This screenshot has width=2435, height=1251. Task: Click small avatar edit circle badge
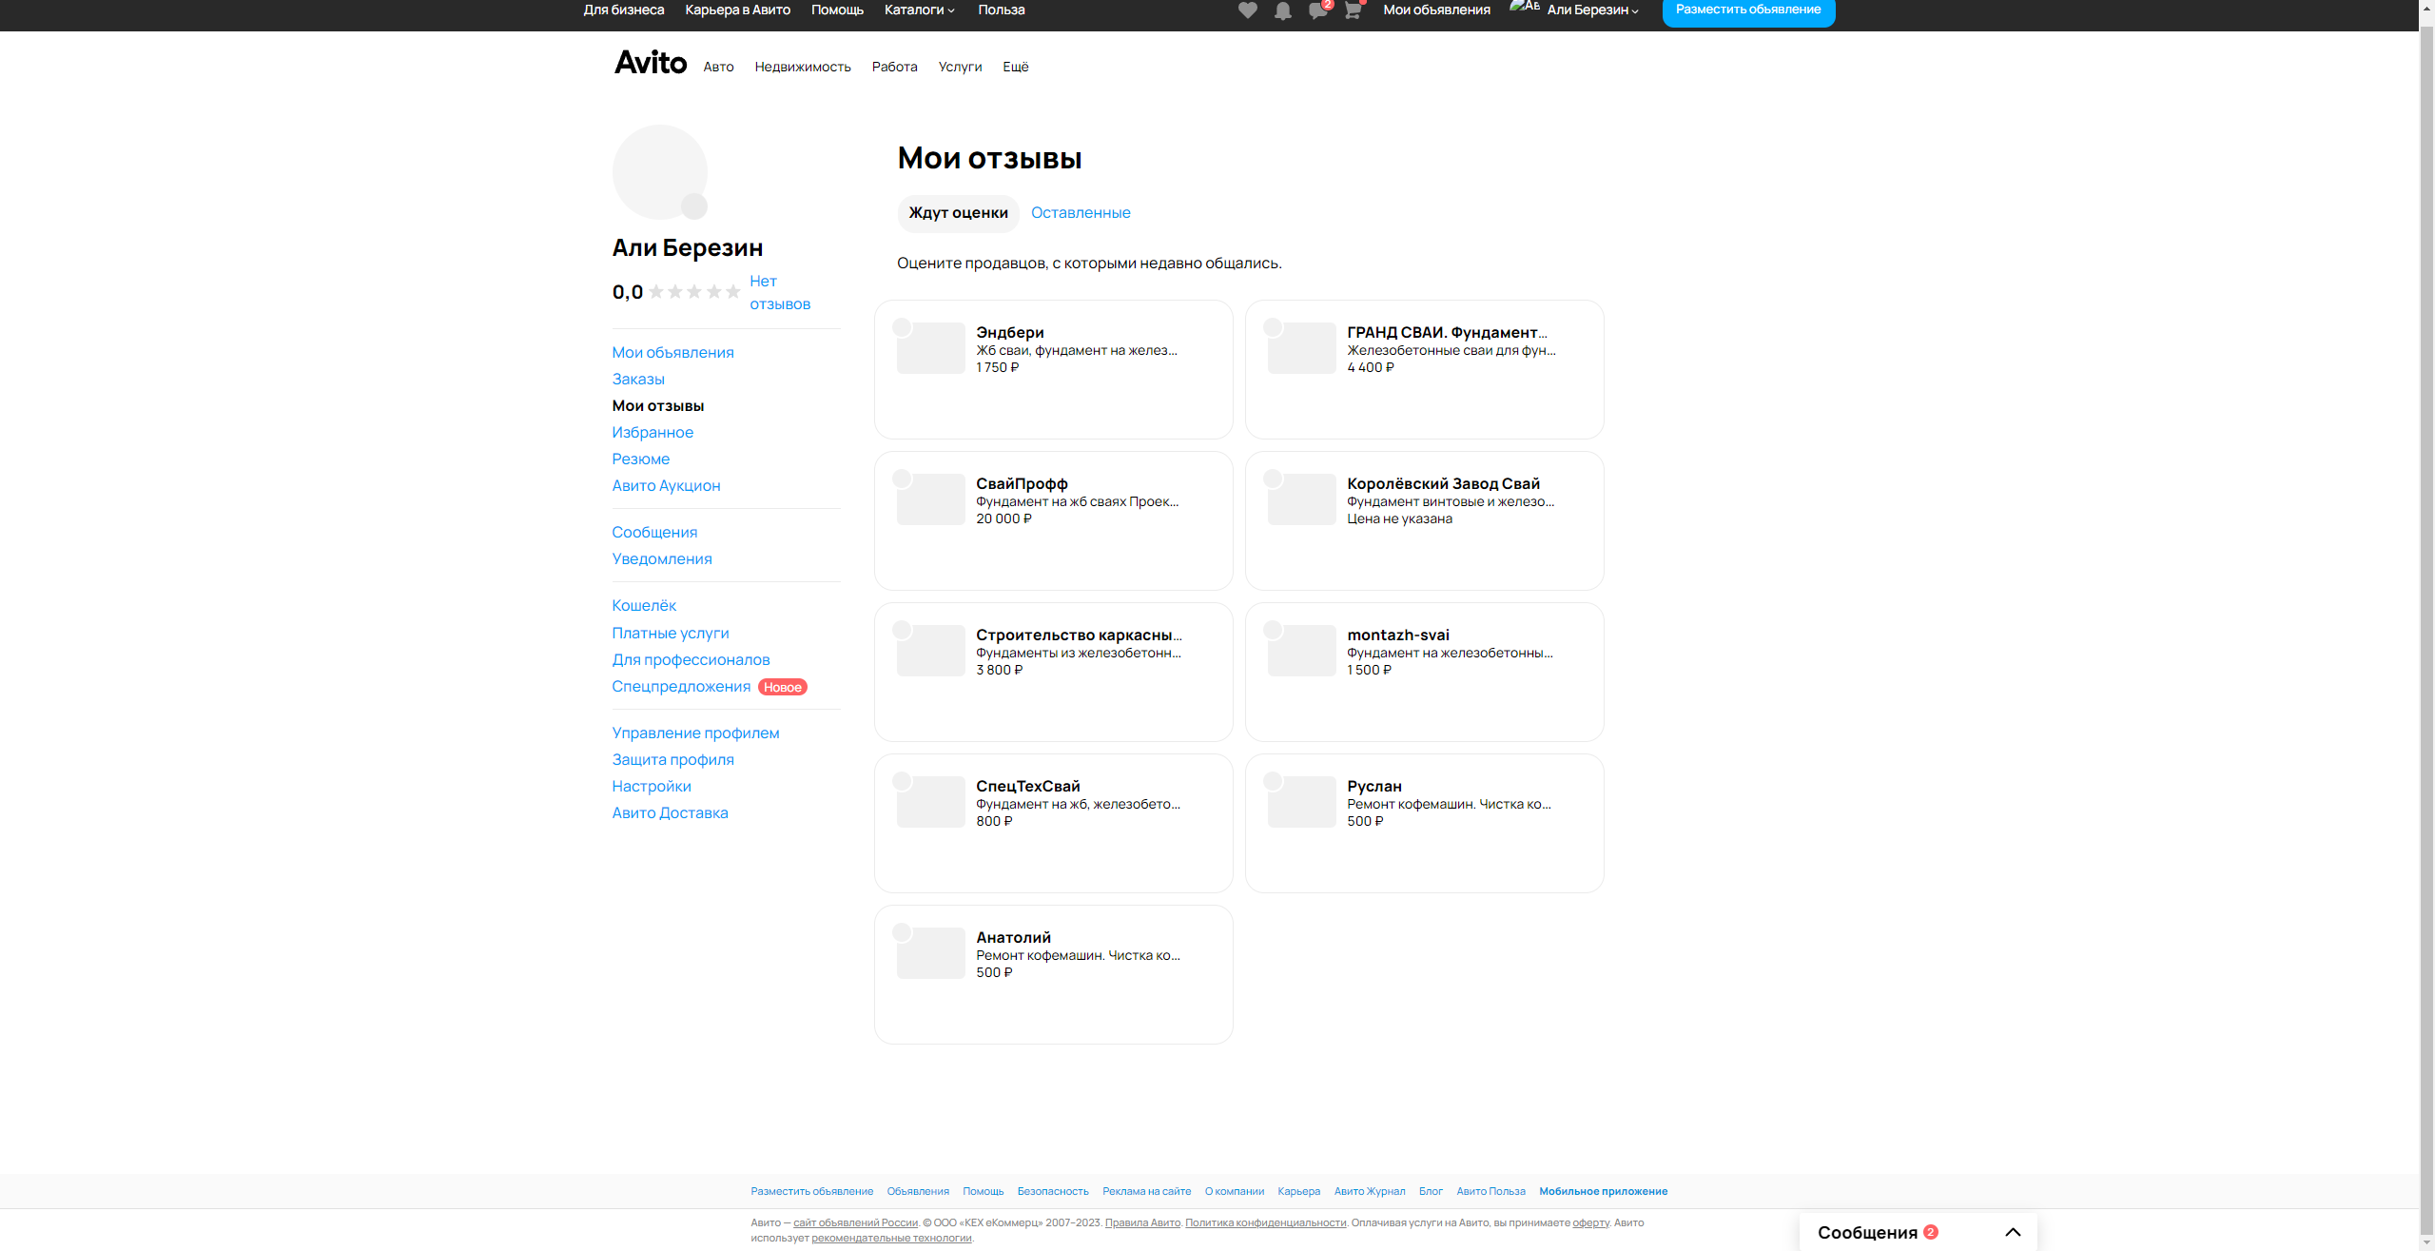click(x=694, y=205)
